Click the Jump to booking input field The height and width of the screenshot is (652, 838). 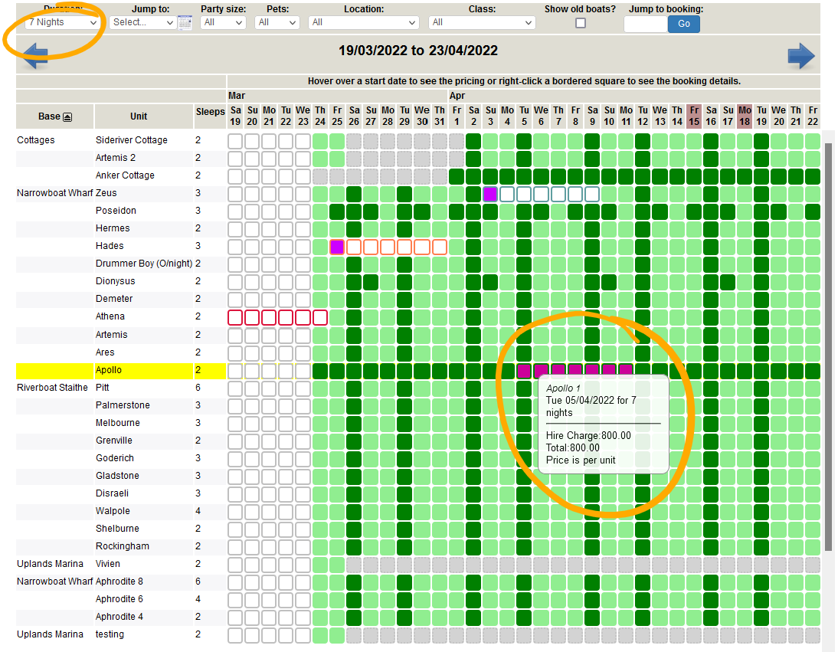pyautogui.click(x=645, y=24)
